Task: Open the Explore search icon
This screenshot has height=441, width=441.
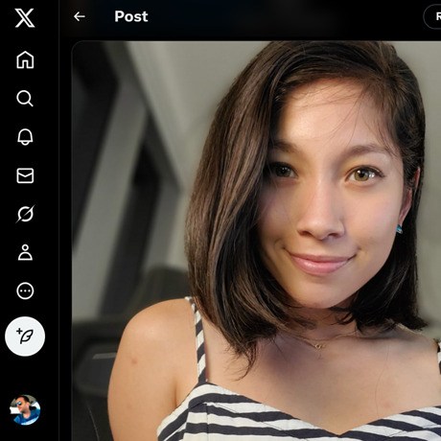Action: [x=25, y=99]
